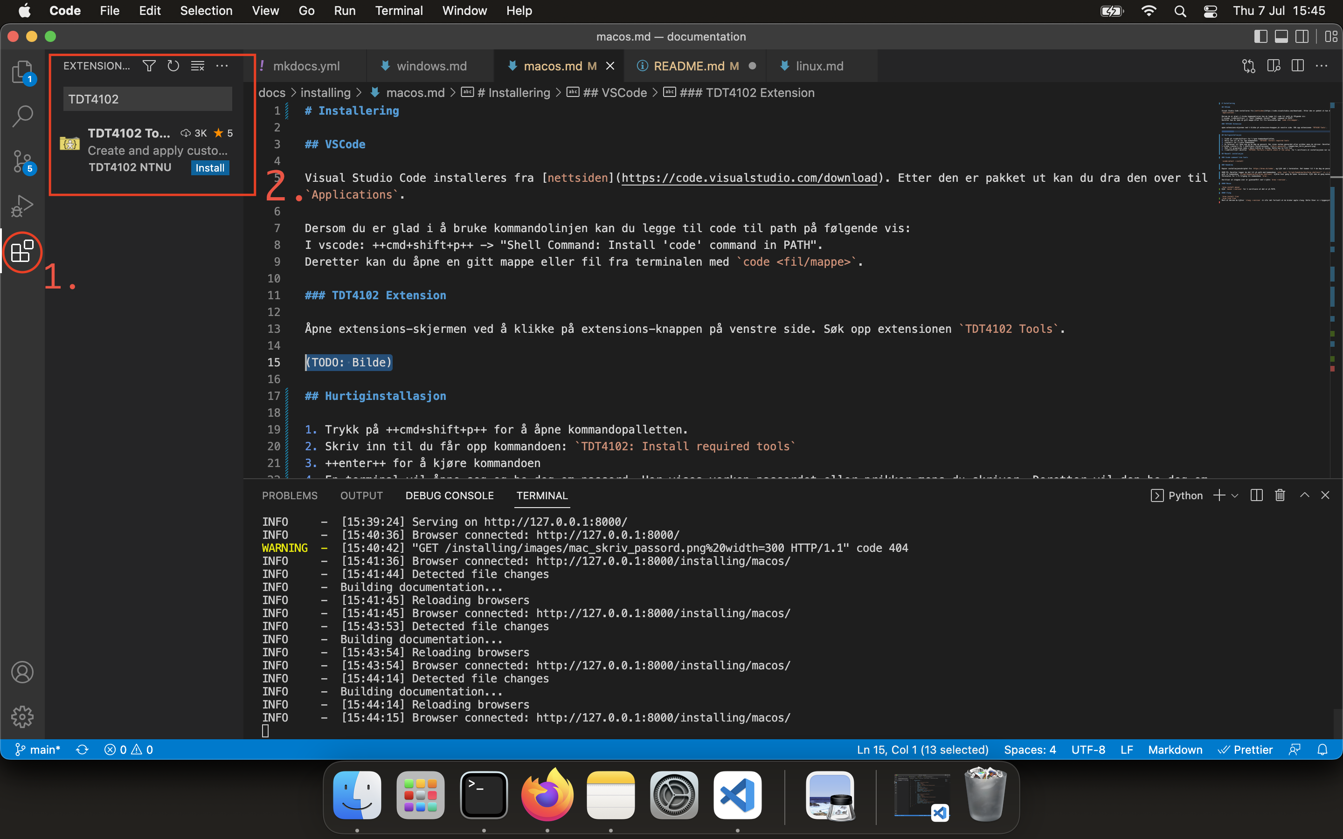This screenshot has width=1343, height=839.
Task: Select the TERMINAL tab in bottom panel
Action: coord(543,495)
